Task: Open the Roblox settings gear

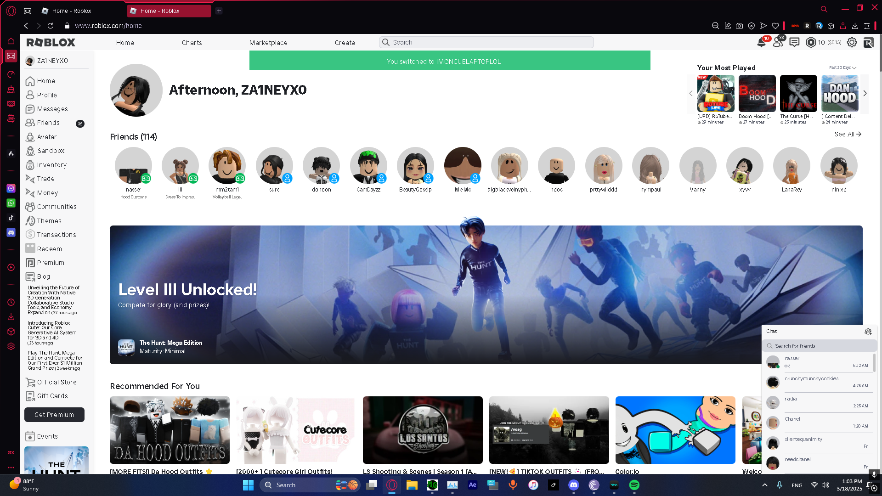Action: point(852,42)
